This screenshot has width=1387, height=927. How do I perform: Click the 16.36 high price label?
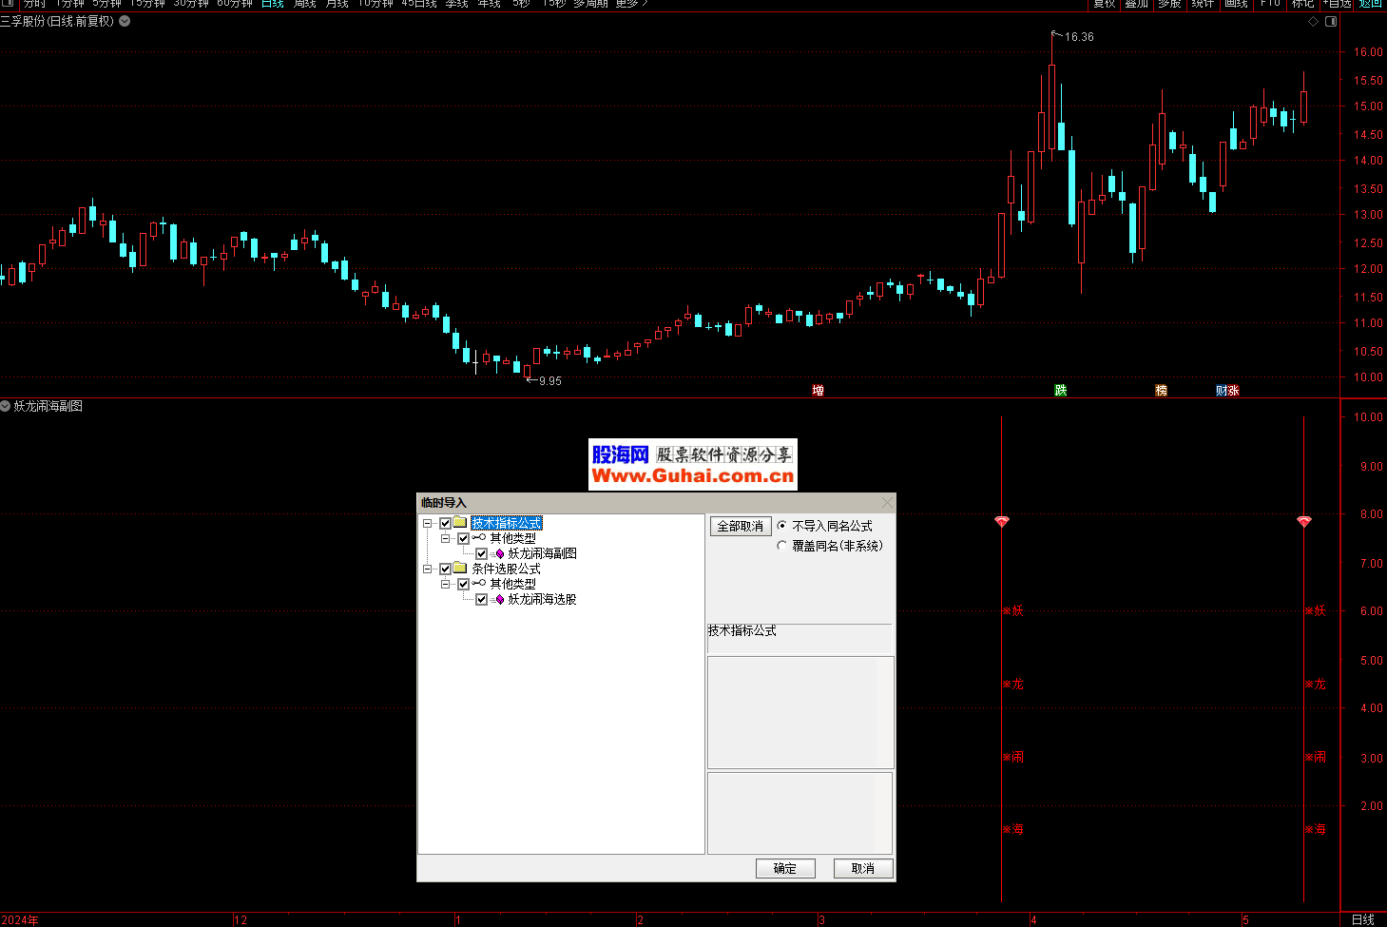(x=1079, y=37)
